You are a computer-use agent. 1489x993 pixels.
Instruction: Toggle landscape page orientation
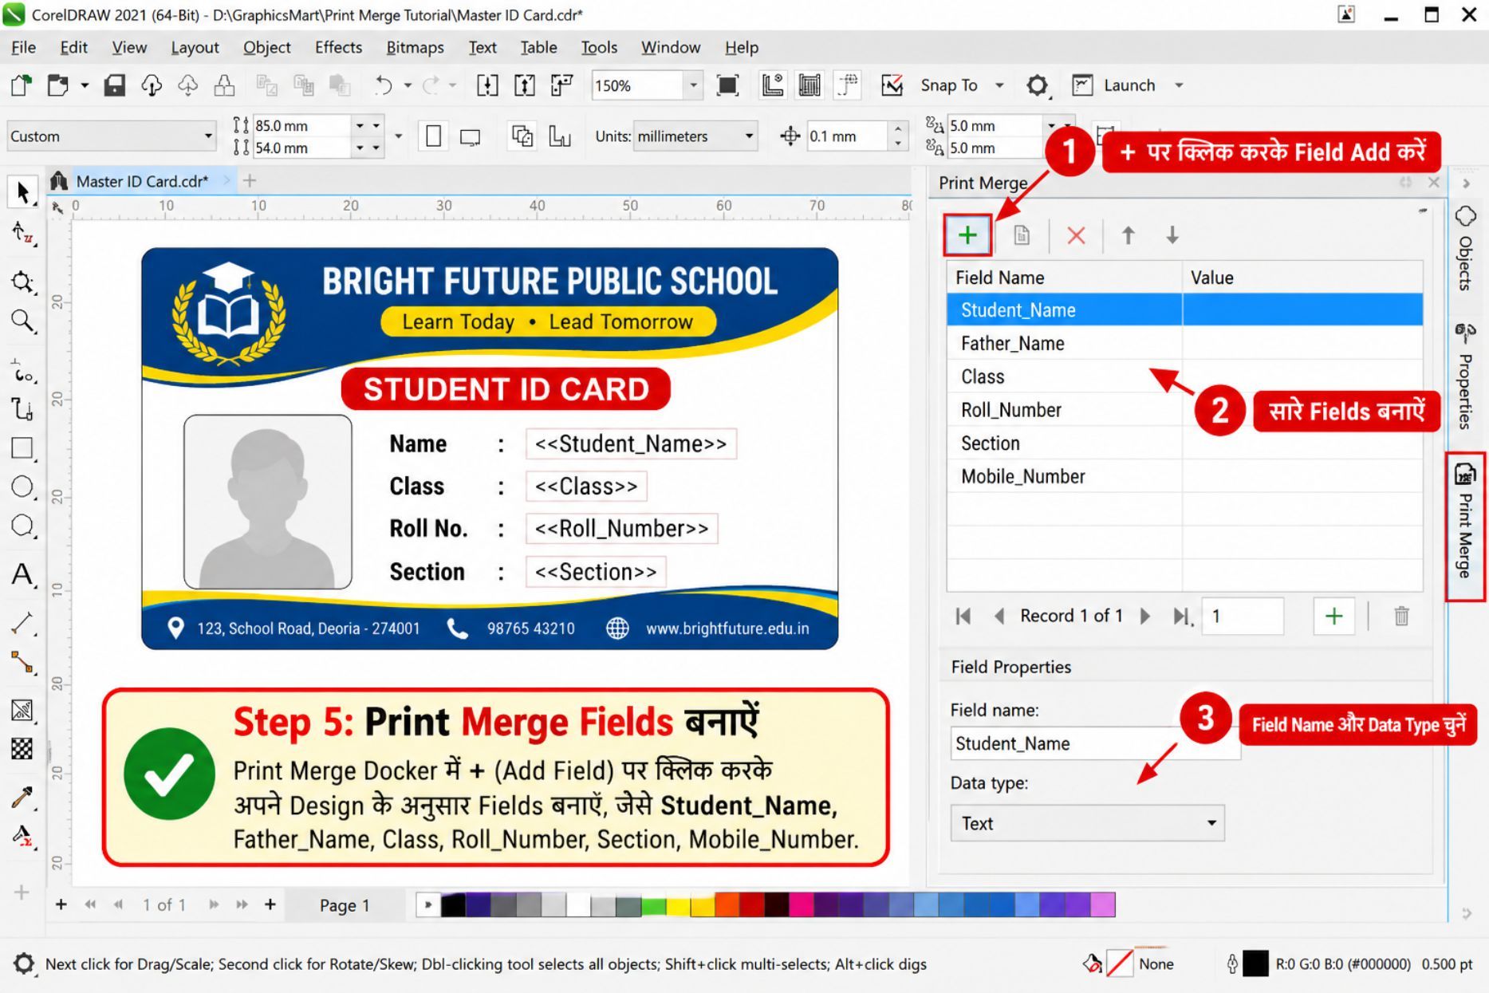[x=471, y=137]
